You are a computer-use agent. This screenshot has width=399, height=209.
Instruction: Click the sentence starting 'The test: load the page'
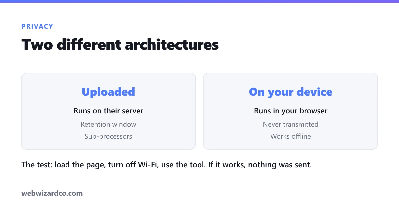[167, 165]
